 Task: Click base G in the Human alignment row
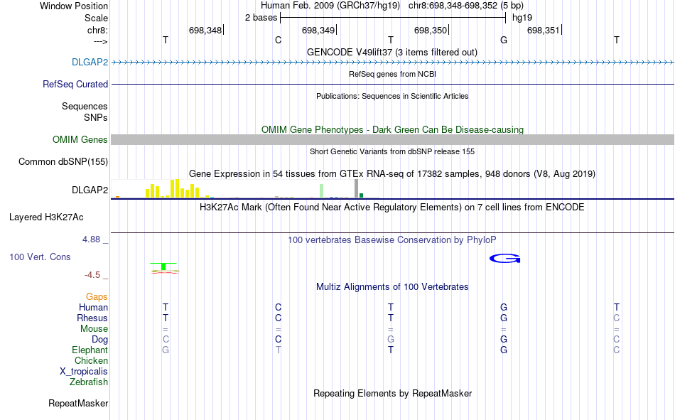point(504,307)
